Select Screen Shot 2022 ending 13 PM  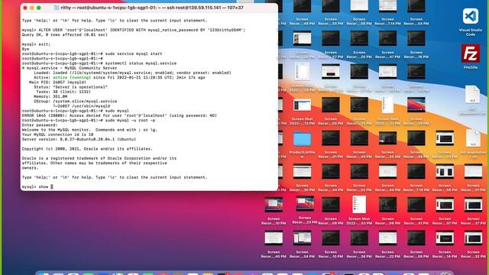point(302,105)
